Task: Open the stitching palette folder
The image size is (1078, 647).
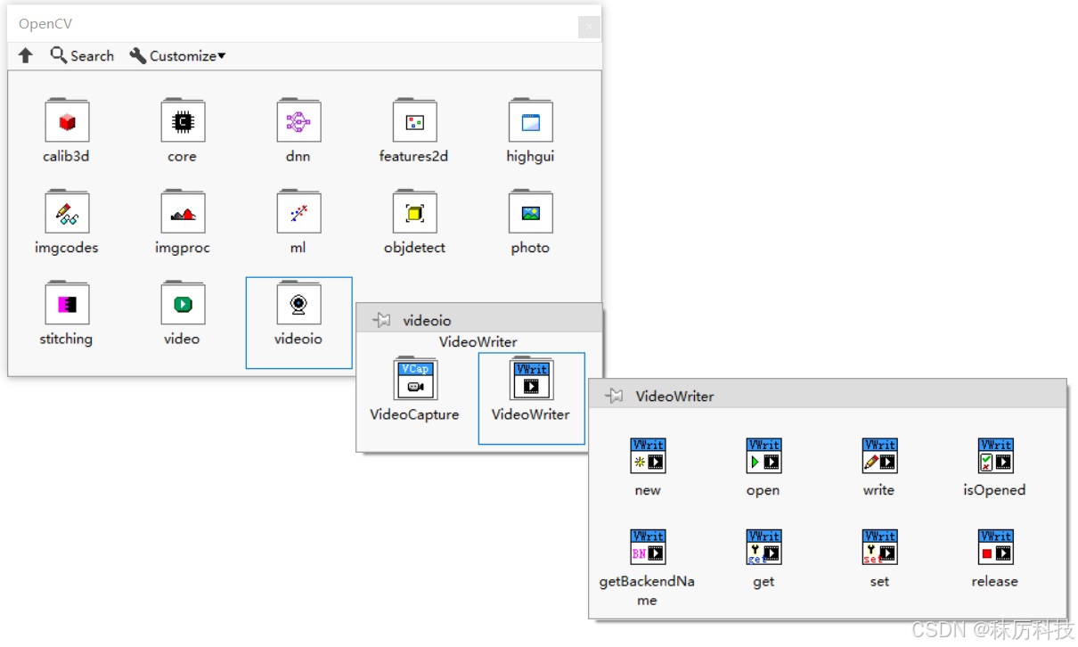Action: [67, 303]
